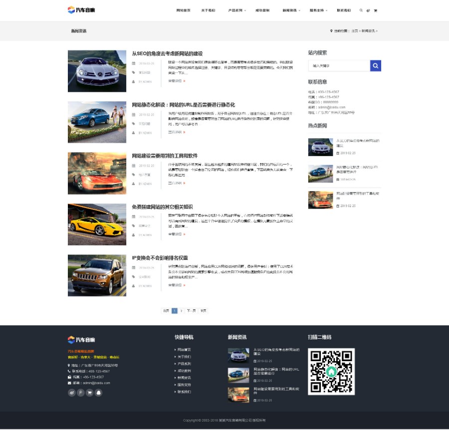Click into the 输入关键字 search field
The image size is (449, 435).
pyautogui.click(x=339, y=66)
